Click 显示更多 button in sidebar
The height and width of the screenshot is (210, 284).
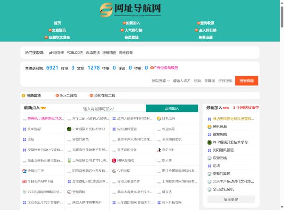pos(231,199)
